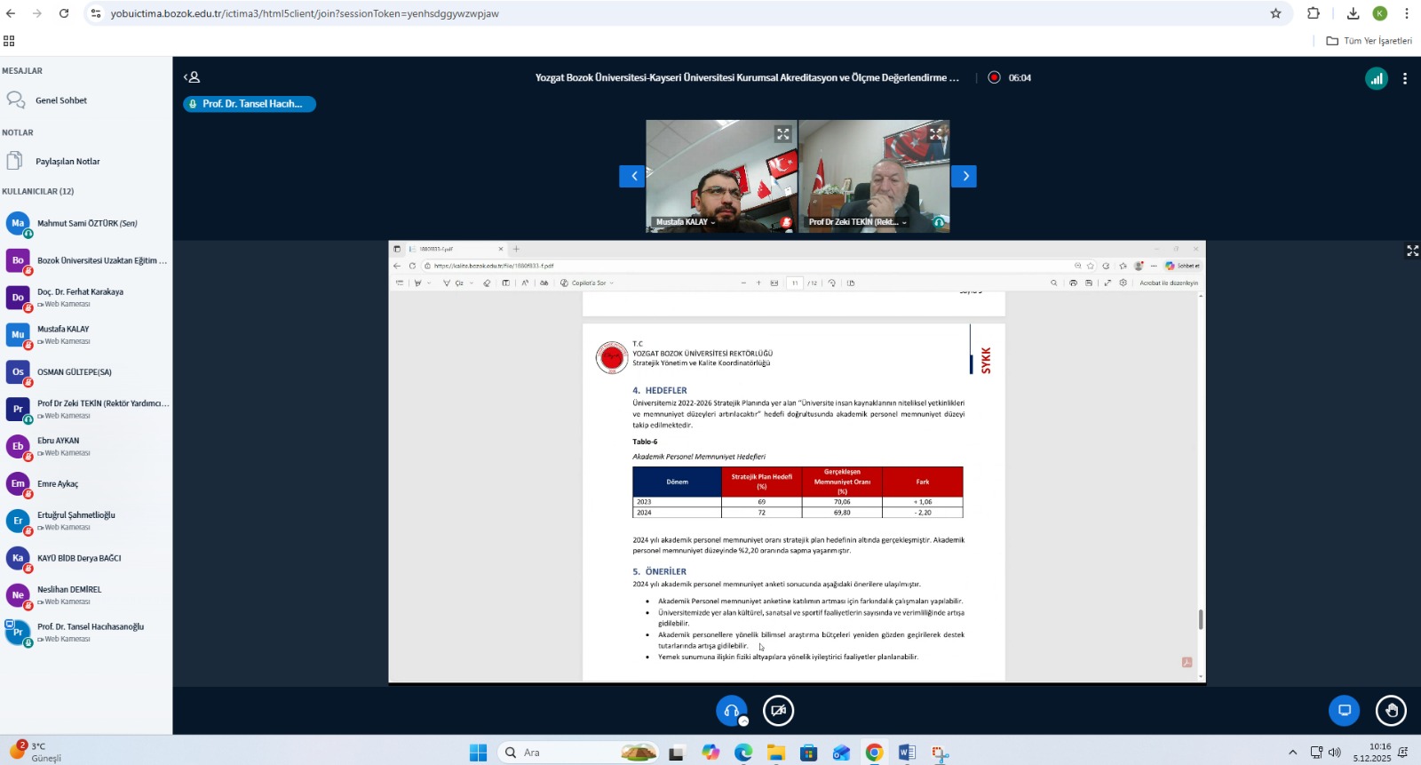Make the shared presentation fullscreen
Screen dimensions: 1421x765
[x=1412, y=251]
